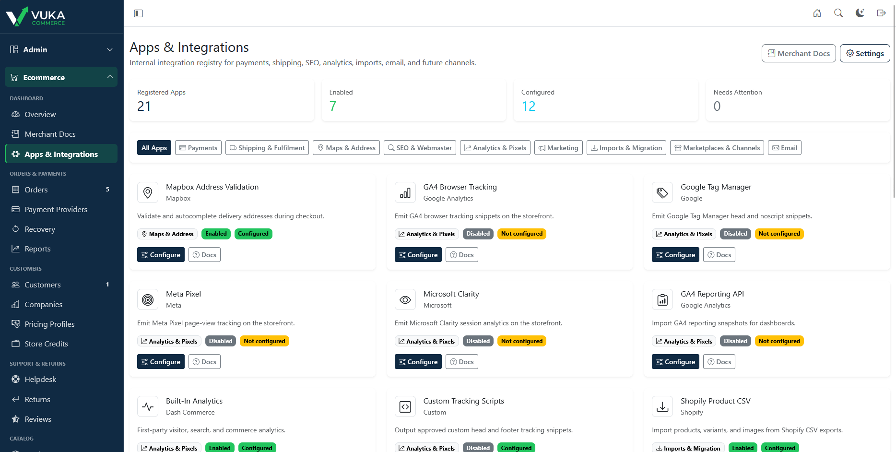This screenshot has width=896, height=452.
Task: Configure Microsoft Clarity
Action: point(418,362)
